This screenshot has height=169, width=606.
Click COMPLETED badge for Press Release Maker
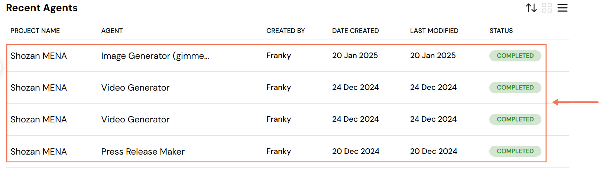pyautogui.click(x=515, y=151)
